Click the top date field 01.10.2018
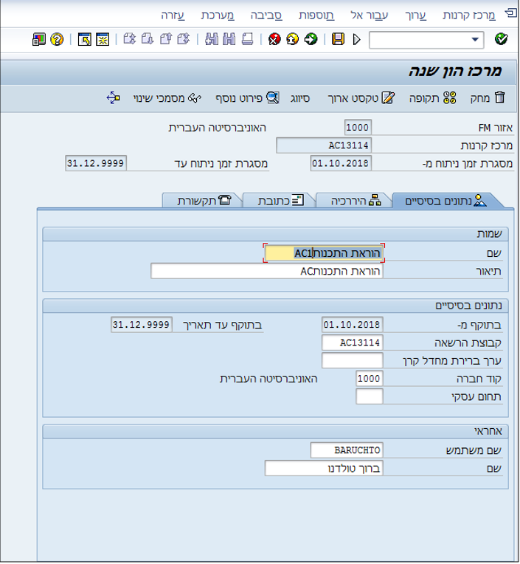520x564 pixels. tap(340, 163)
